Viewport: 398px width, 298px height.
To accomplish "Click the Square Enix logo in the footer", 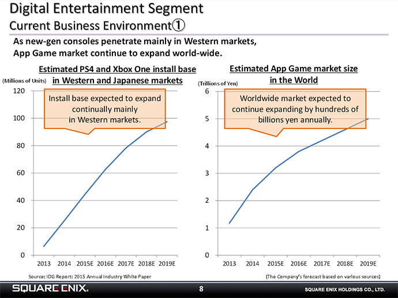I will coord(50,288).
